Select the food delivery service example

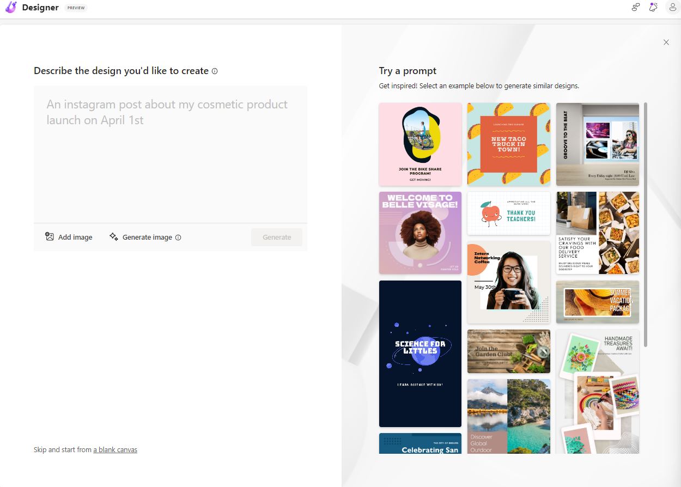[598, 233]
